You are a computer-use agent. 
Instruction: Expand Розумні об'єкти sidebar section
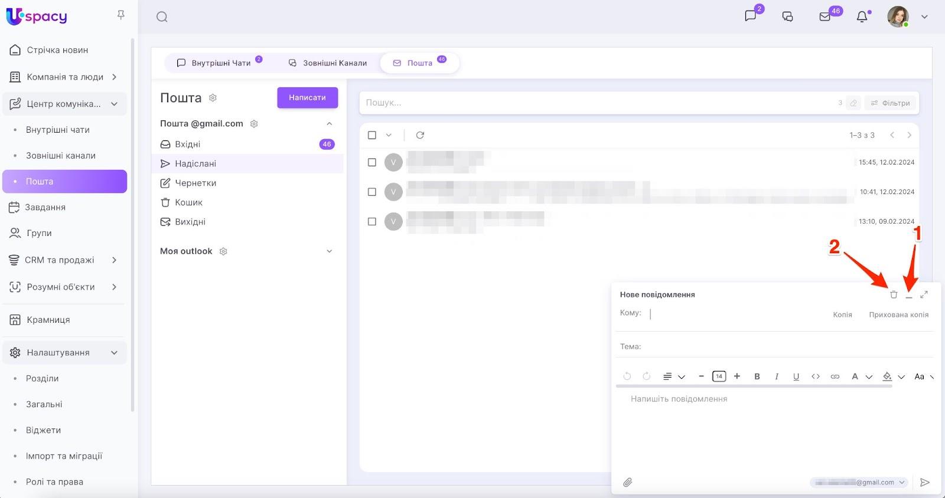114,287
